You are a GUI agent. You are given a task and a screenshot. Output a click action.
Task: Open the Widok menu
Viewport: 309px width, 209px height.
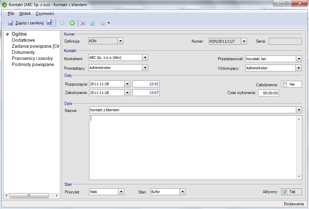point(25,14)
